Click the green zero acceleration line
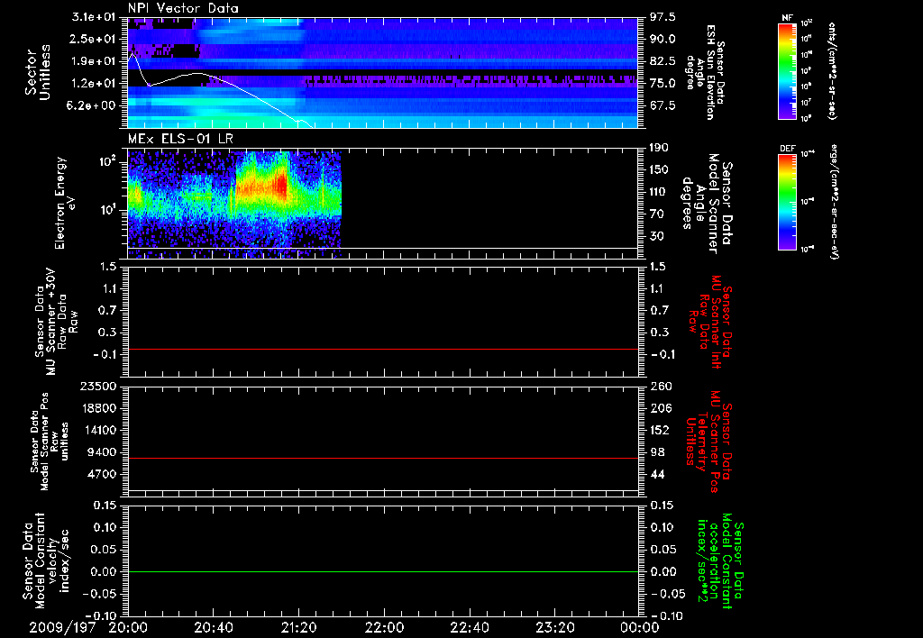 click(382, 571)
